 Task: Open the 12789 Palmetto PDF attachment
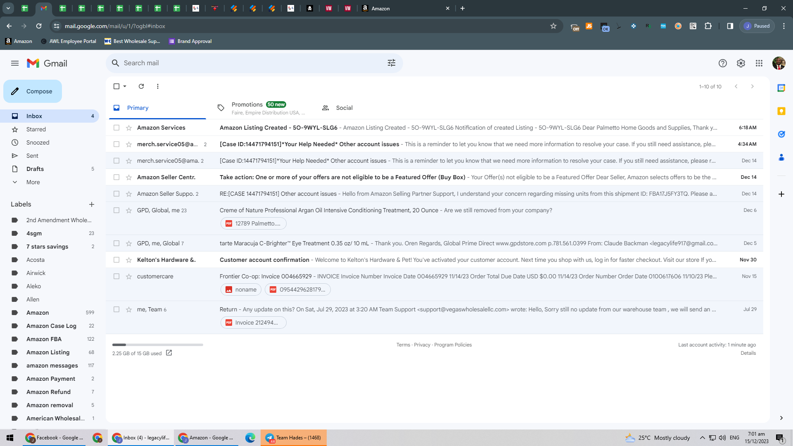(253, 223)
